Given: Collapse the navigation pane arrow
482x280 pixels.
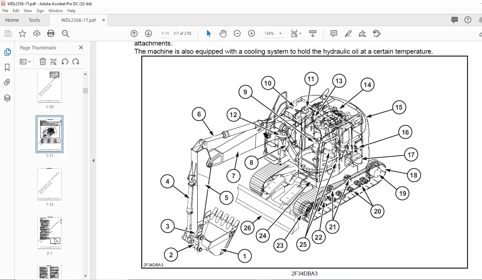Looking at the screenshot, I should click(x=93, y=160).
